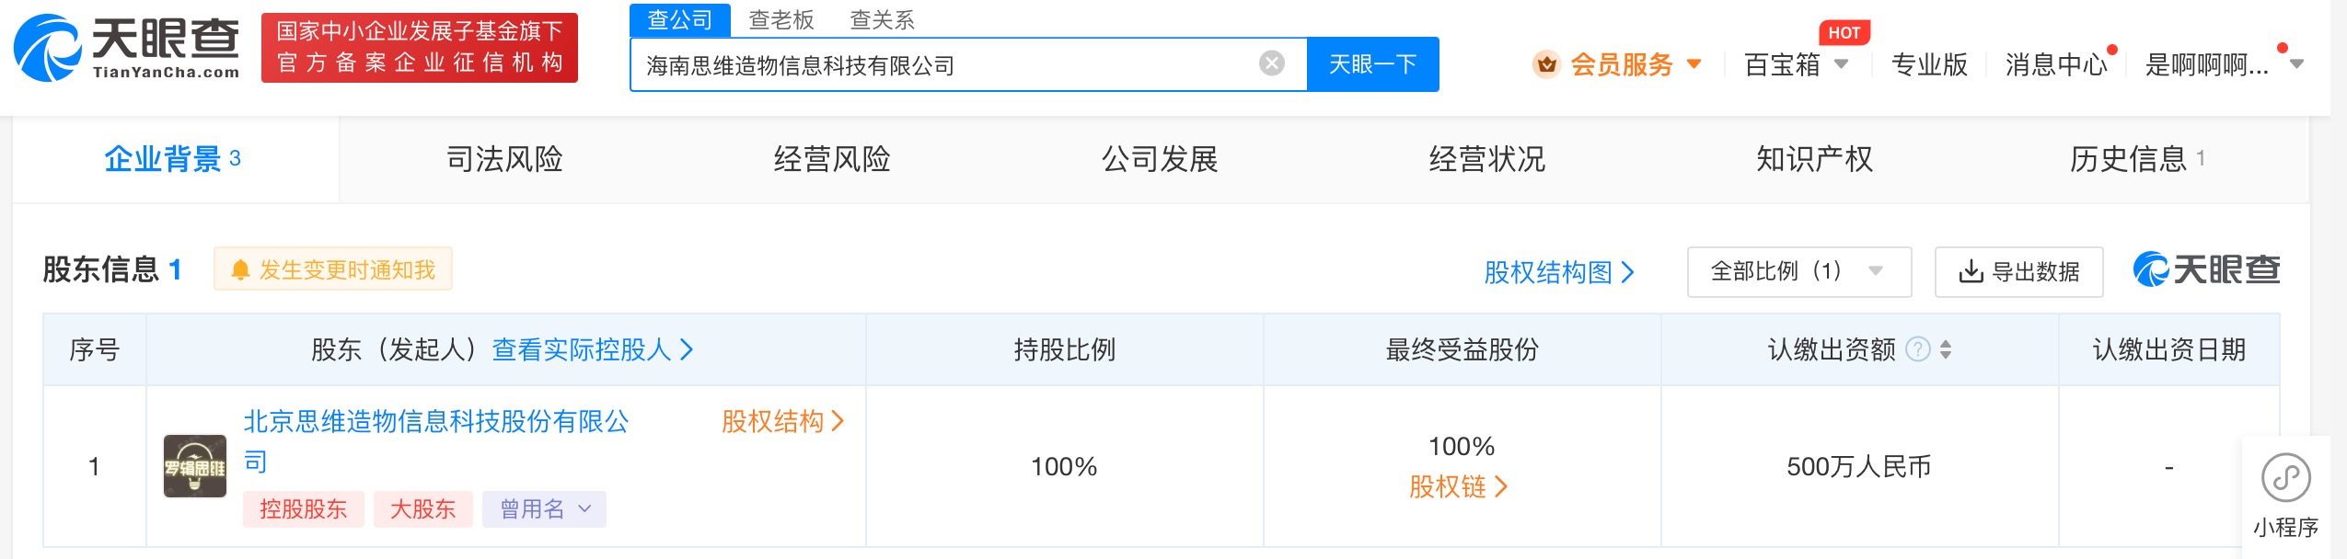Click the export data download icon
The image size is (2347, 559).
(1971, 272)
